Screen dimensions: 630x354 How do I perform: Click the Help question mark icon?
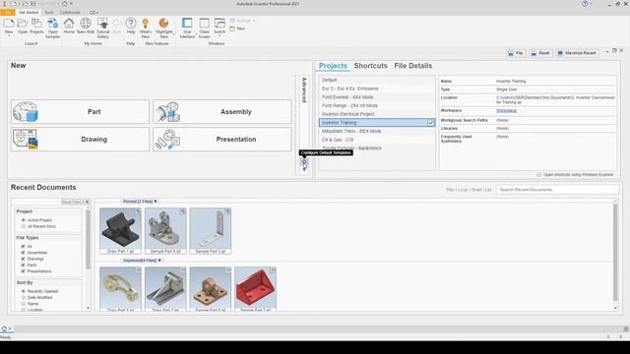click(x=131, y=24)
